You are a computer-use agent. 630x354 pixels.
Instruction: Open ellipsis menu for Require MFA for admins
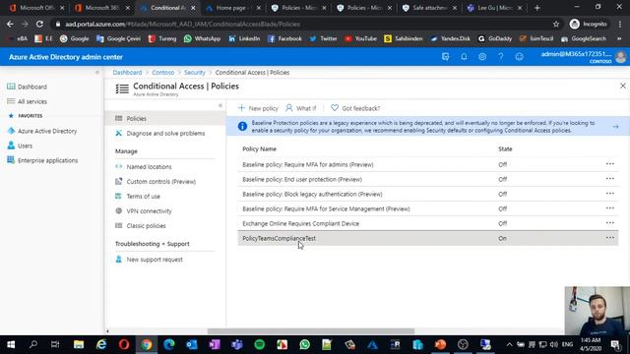(610, 164)
